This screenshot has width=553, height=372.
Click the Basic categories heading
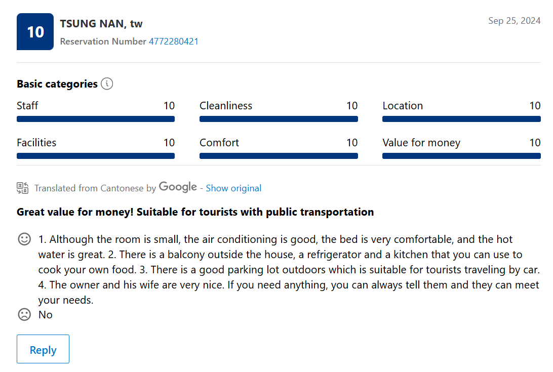click(x=57, y=84)
